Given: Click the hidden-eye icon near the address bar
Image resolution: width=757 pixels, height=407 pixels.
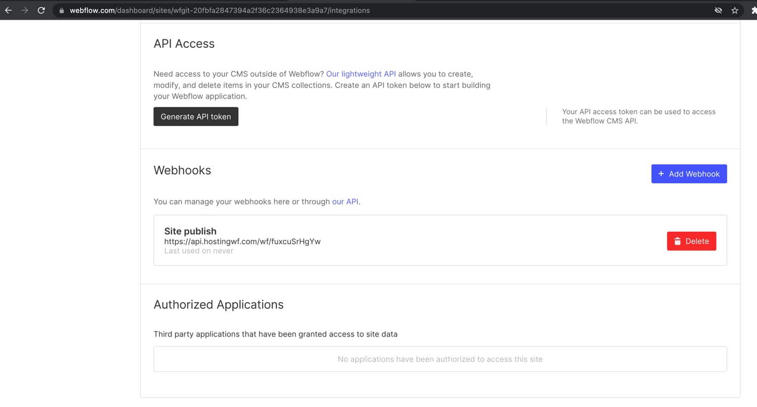Looking at the screenshot, I should coord(718,10).
